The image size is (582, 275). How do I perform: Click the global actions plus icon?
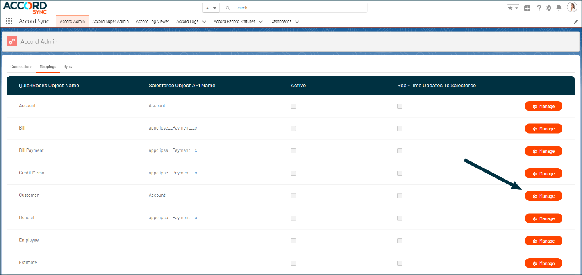pos(527,8)
